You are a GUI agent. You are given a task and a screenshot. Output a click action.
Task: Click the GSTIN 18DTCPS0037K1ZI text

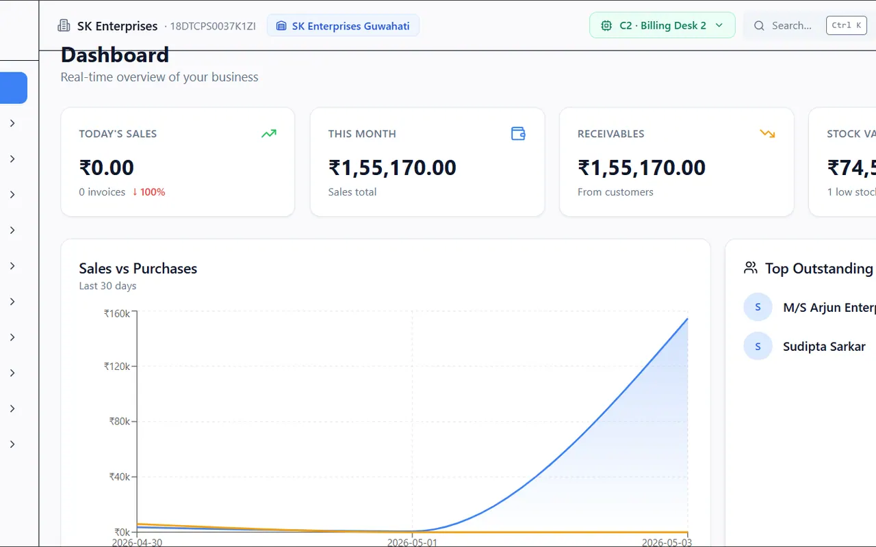[x=213, y=26]
